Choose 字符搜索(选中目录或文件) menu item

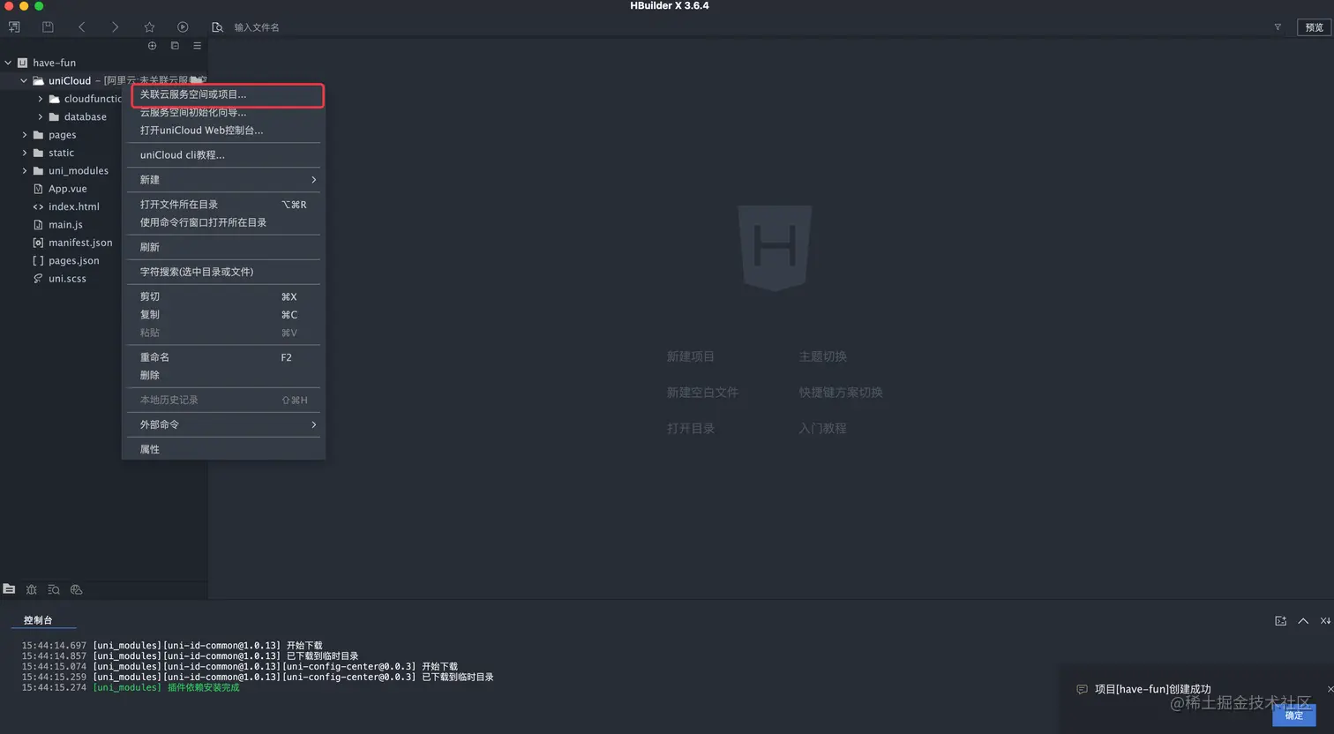click(x=223, y=272)
